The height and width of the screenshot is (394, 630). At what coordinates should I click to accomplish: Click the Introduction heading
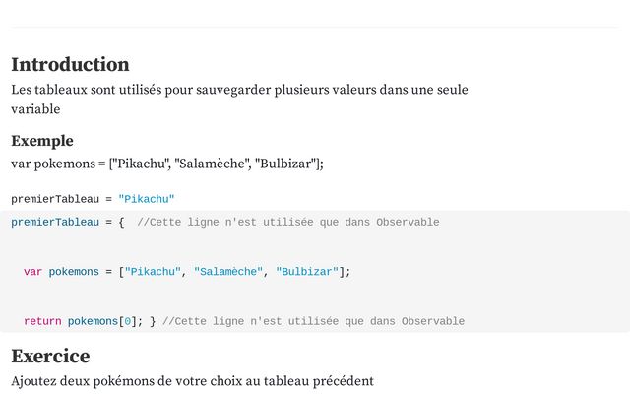(70, 65)
